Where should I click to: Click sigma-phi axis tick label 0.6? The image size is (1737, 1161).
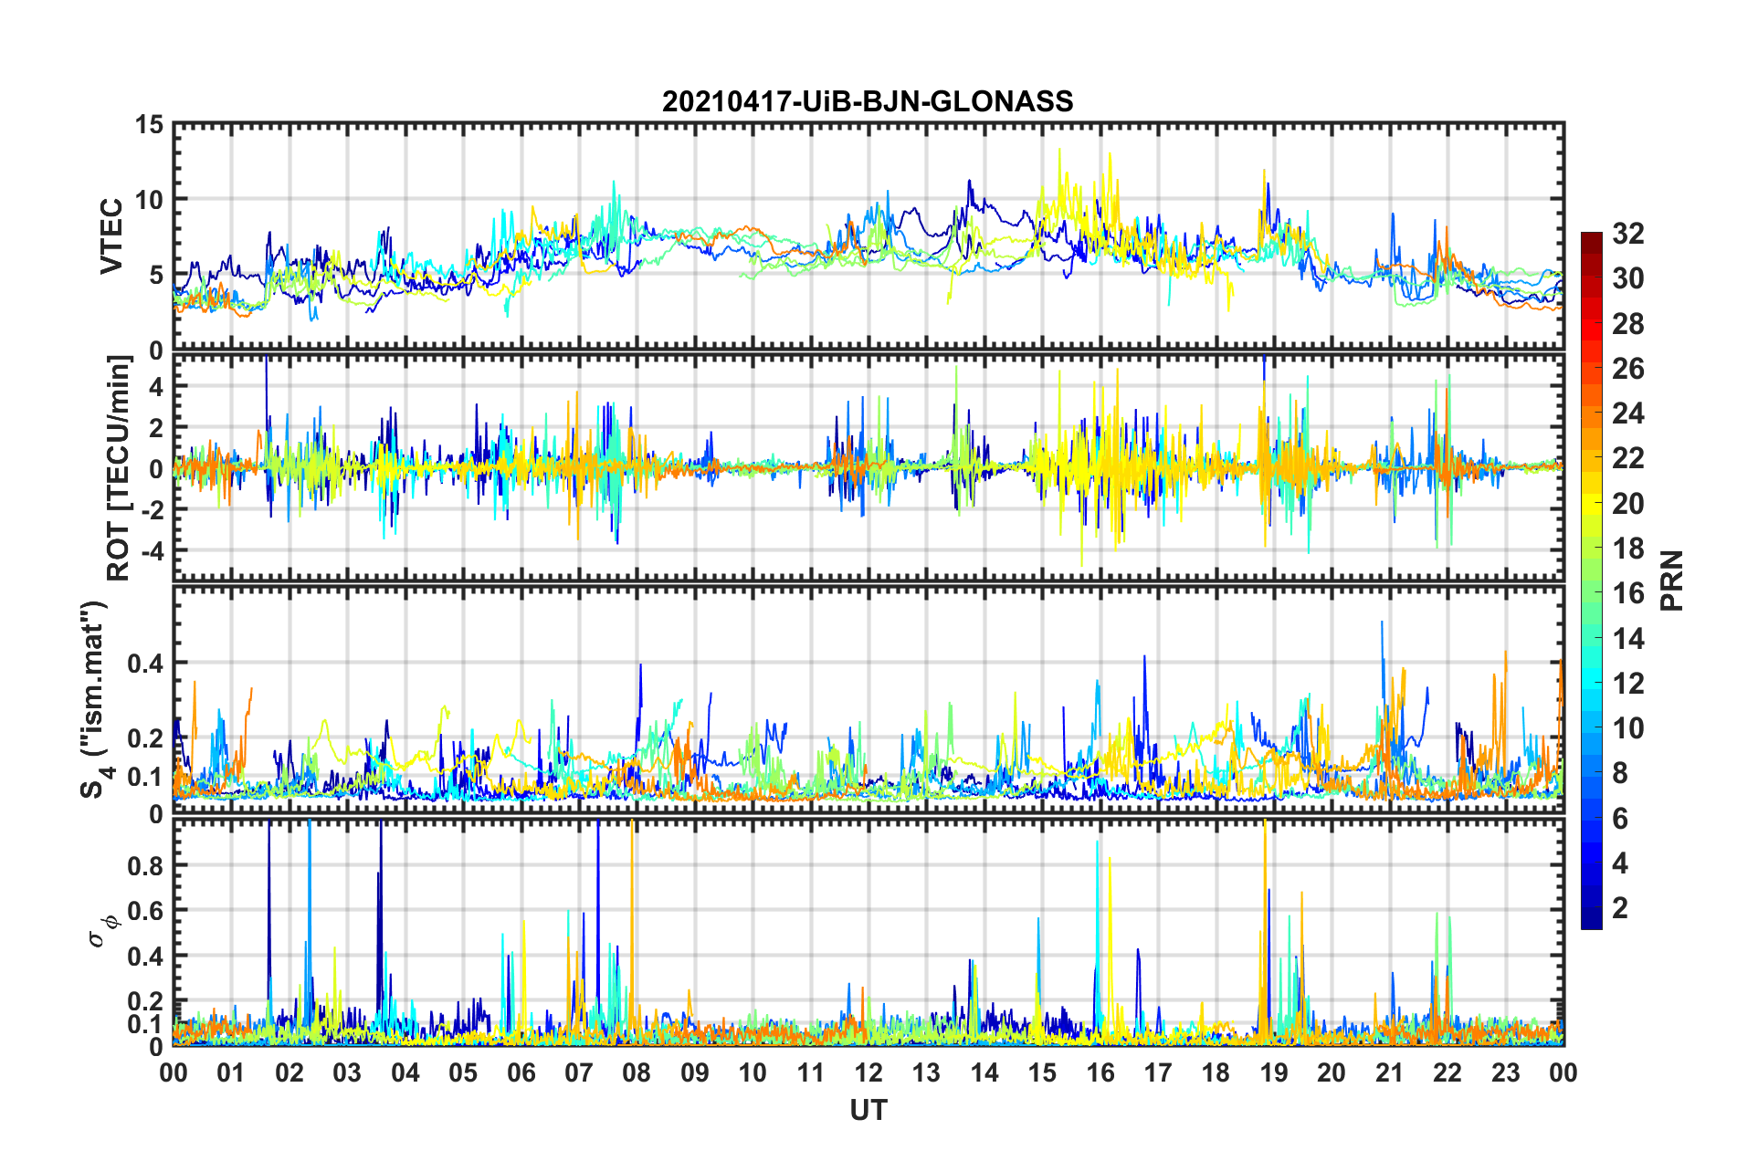[145, 911]
